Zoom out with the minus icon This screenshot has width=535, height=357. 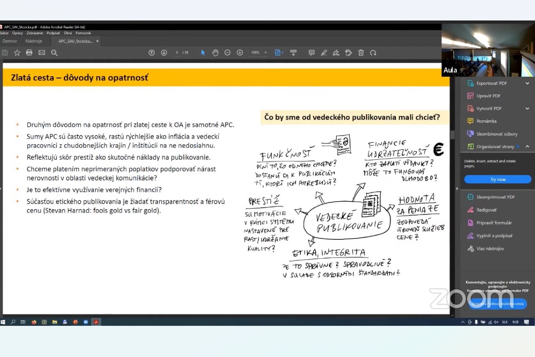pos(227,53)
